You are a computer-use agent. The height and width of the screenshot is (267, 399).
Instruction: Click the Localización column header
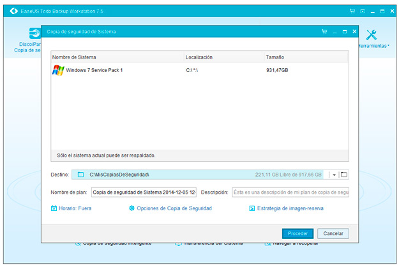[224, 57]
